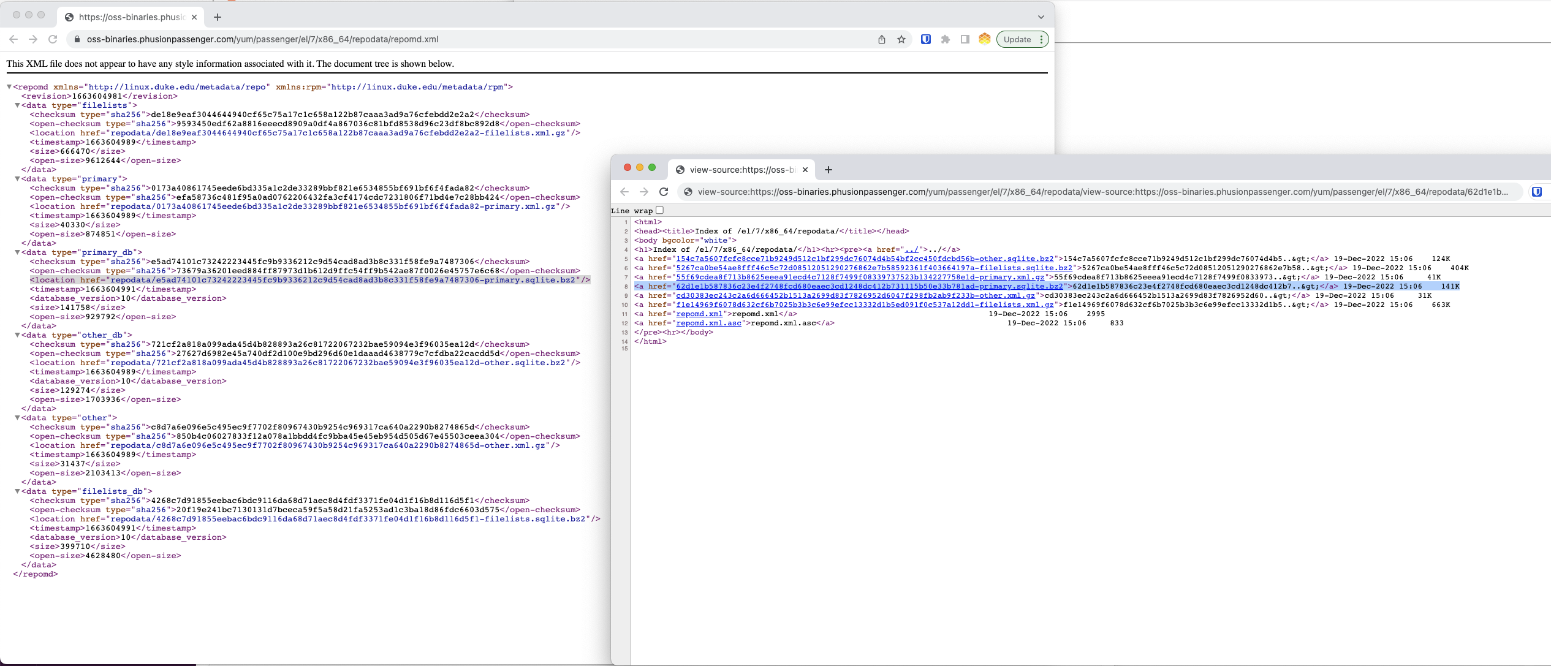This screenshot has width=1551, height=666.
Task: Bookmark the current page via star icon
Action: click(x=901, y=39)
